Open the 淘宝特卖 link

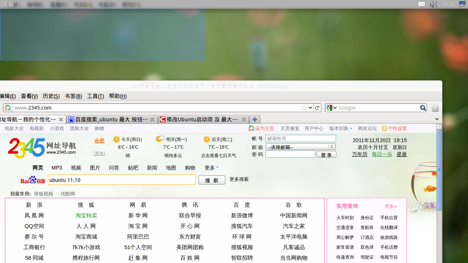[86, 216]
